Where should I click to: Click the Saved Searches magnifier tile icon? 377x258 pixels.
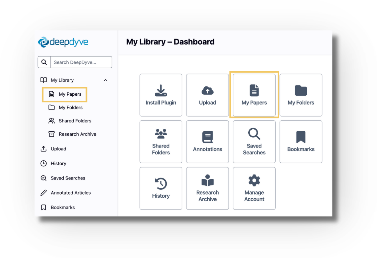click(254, 134)
